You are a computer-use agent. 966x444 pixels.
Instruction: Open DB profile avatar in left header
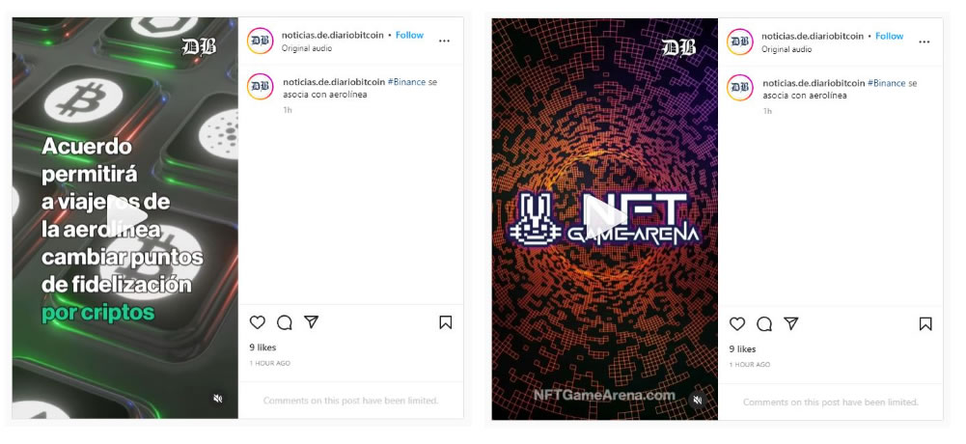260,41
